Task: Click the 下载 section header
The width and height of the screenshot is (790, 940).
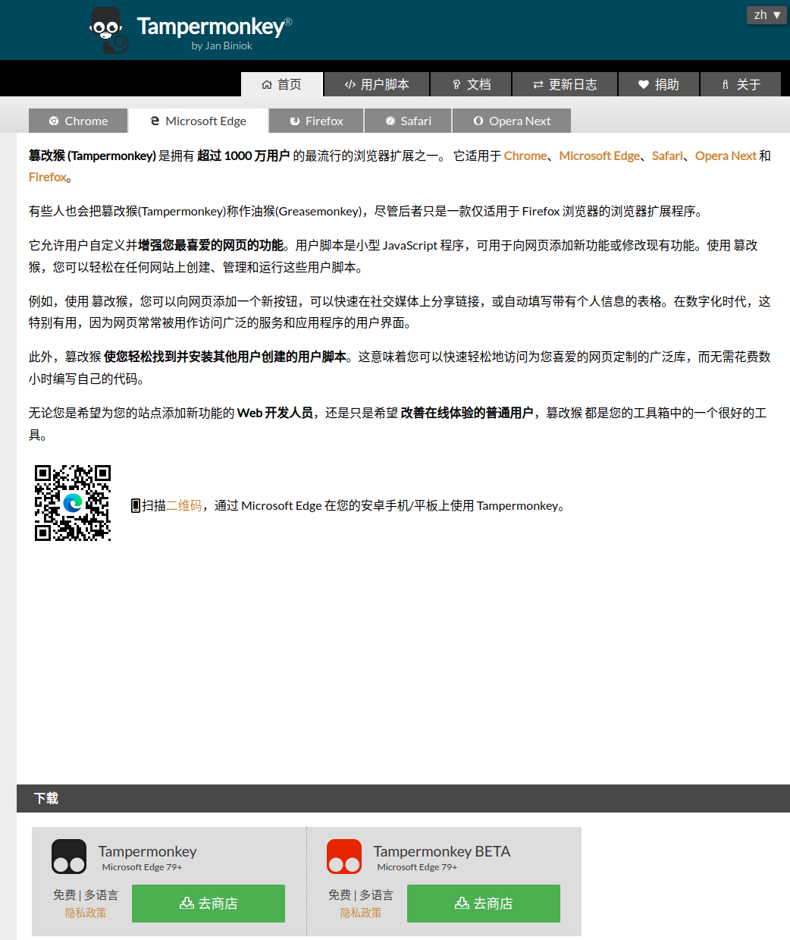Action: [x=403, y=798]
